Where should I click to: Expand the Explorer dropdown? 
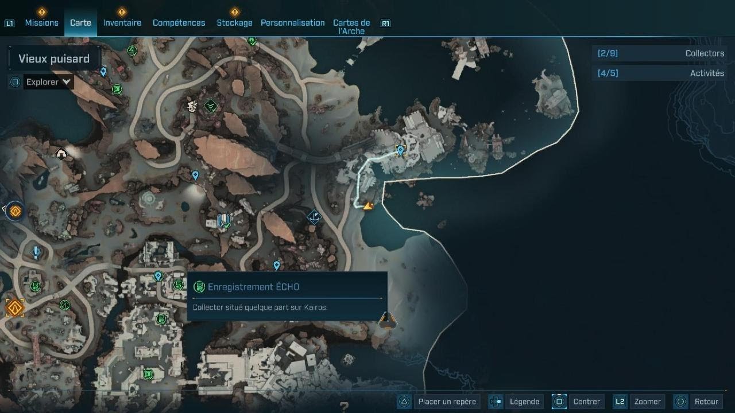[49, 82]
